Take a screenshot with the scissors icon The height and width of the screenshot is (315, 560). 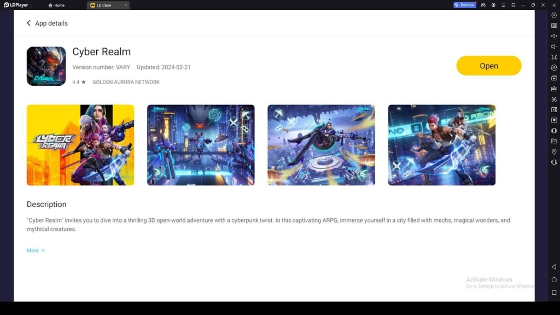pyautogui.click(x=554, y=100)
